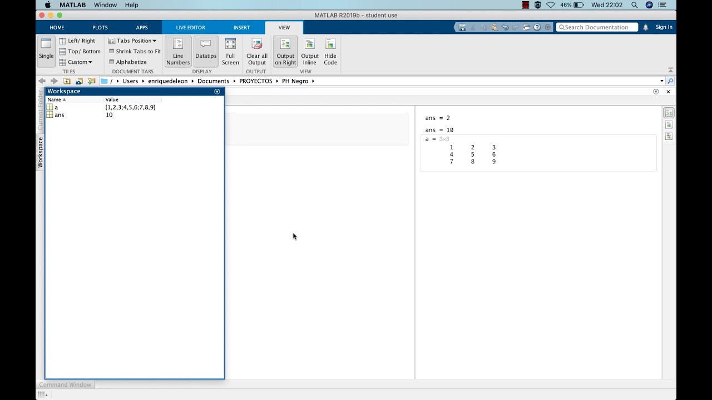Image resolution: width=712 pixels, height=400 pixels.
Task: Open the Custom tiles dropdown
Action: point(76,62)
